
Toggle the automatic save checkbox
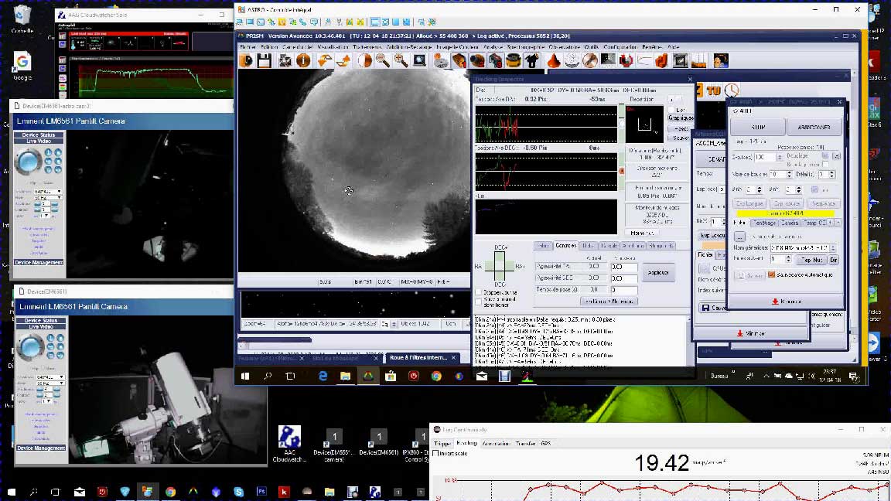pyautogui.click(x=771, y=274)
